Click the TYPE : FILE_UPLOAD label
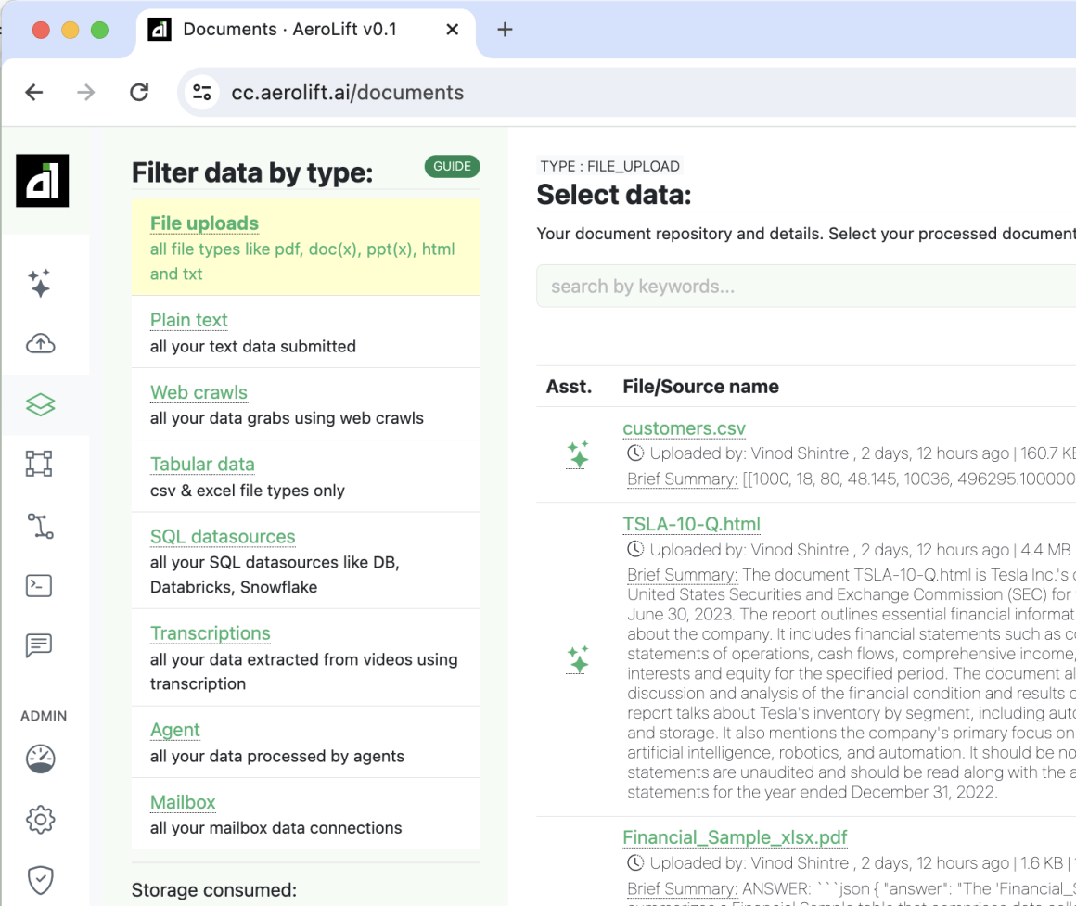Viewport: 1076px width, 906px height. point(609,167)
